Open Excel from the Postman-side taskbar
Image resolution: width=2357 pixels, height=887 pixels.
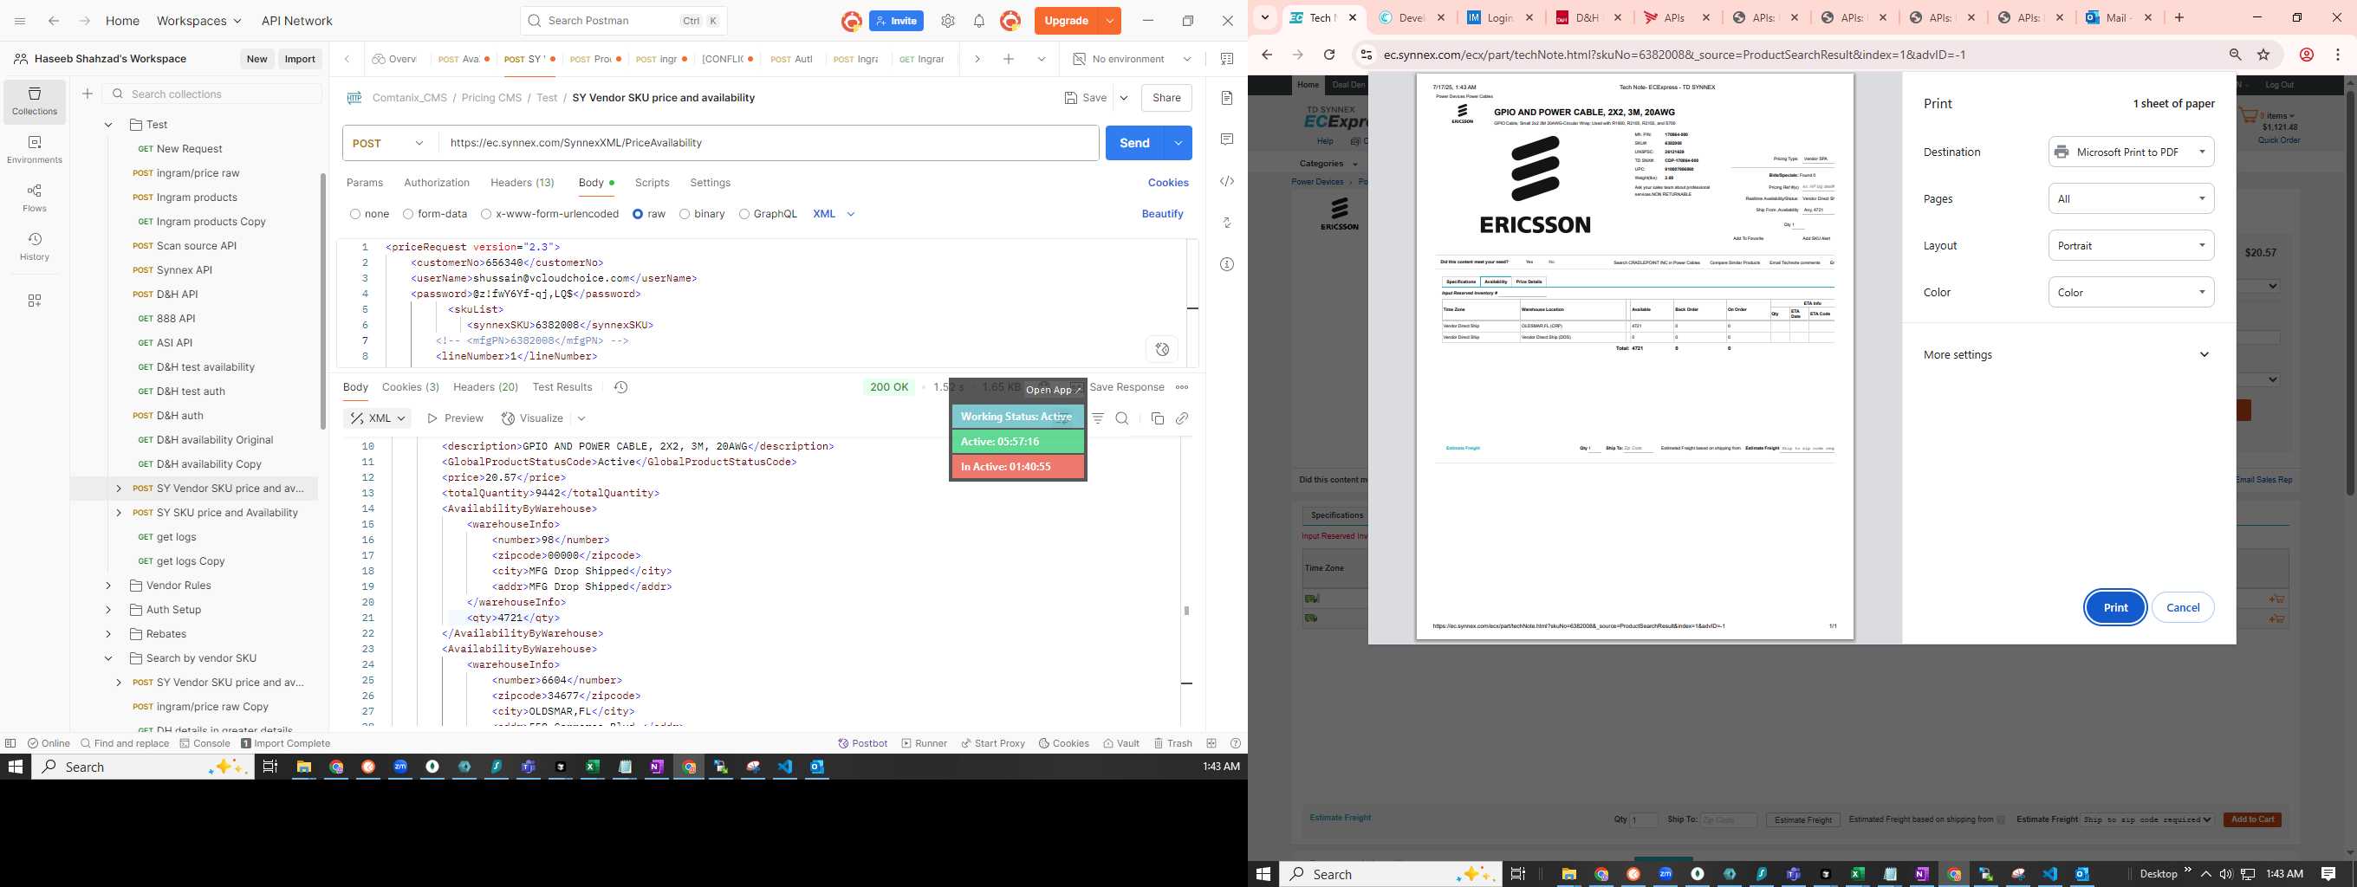point(592,767)
